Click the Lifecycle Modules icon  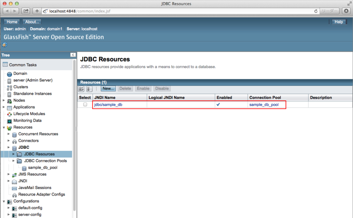coord(9,114)
